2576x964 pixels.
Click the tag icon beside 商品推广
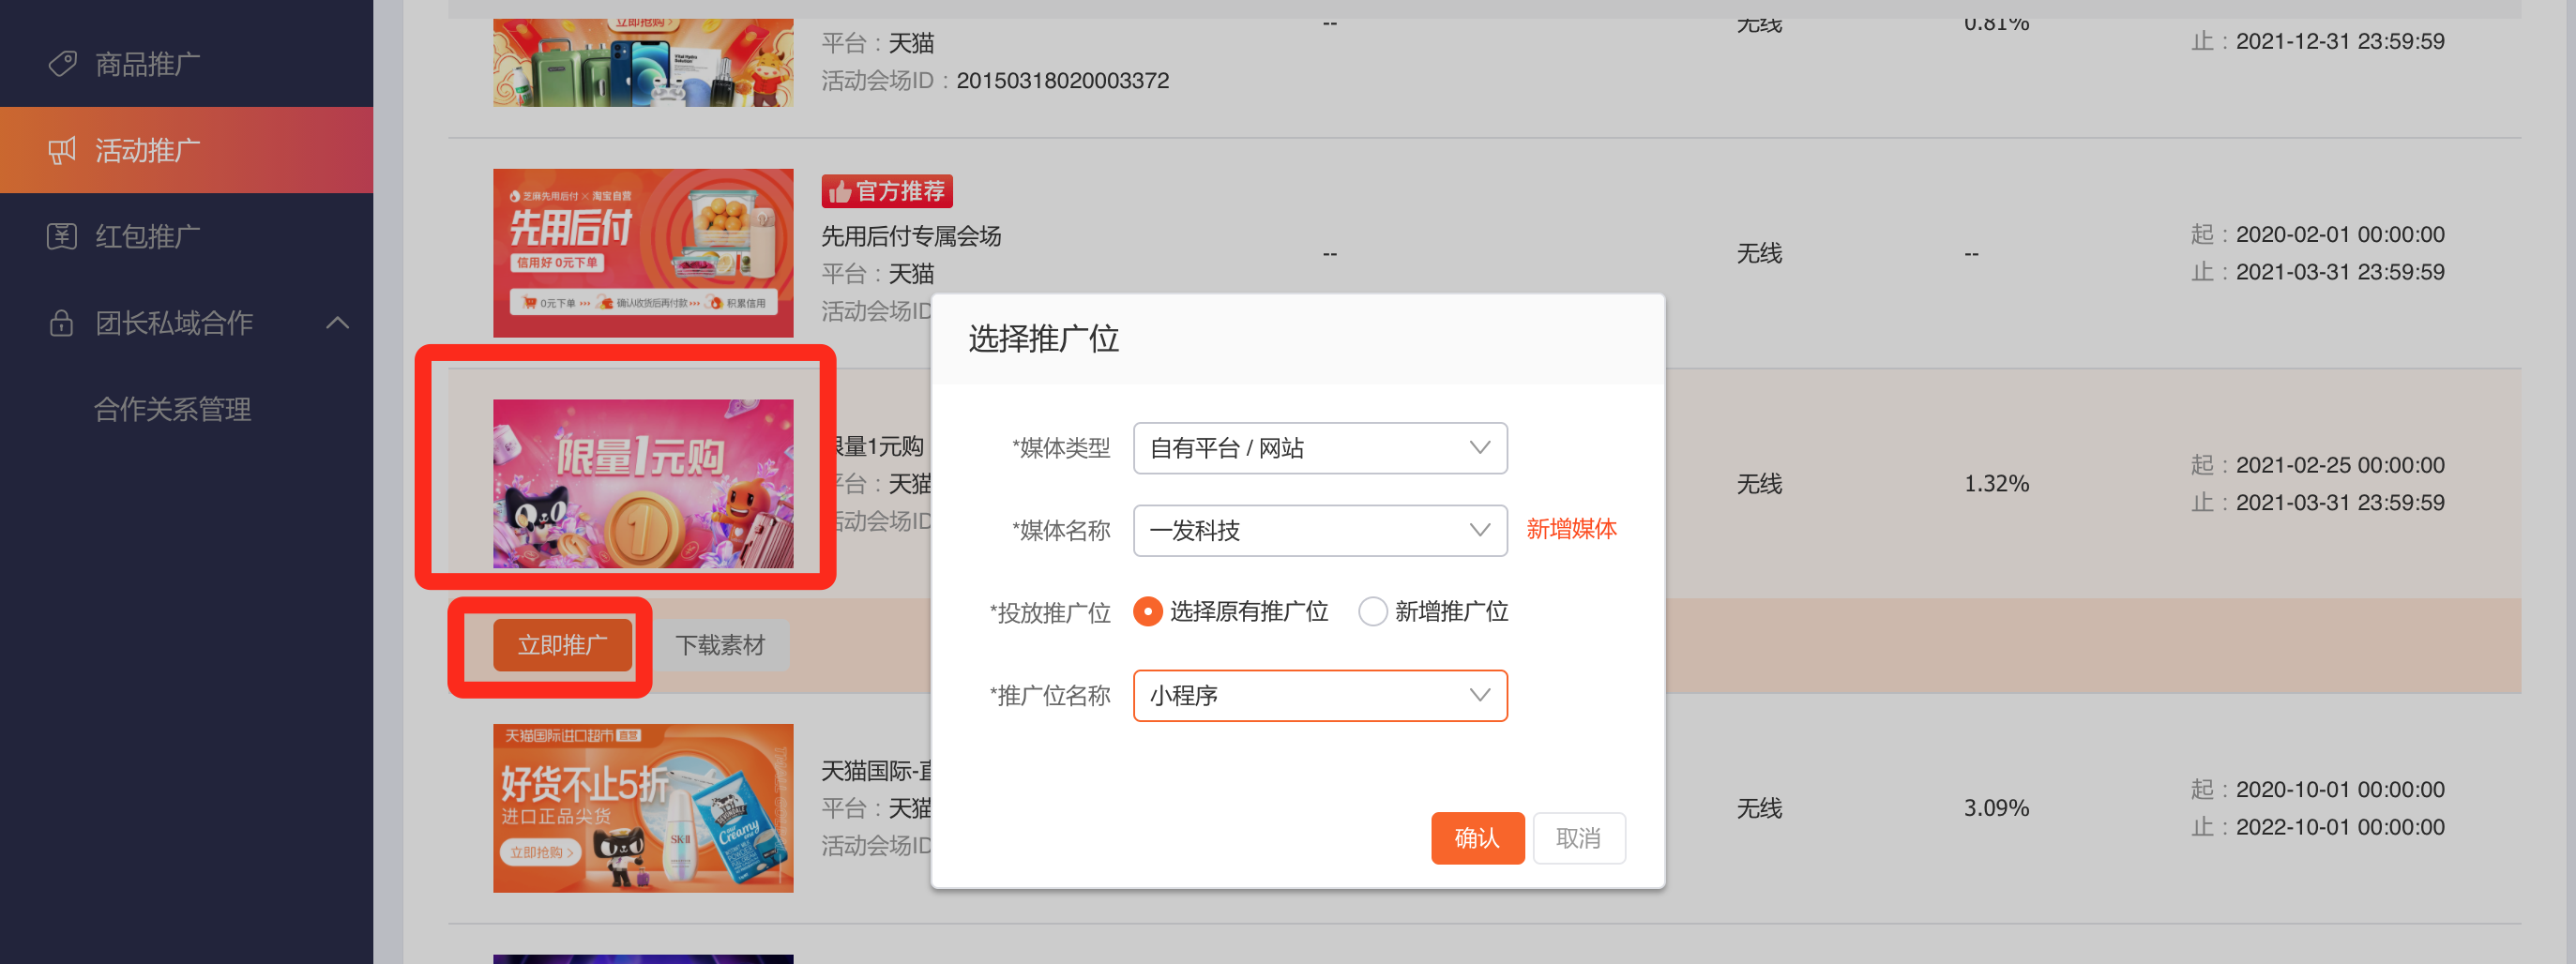click(62, 64)
